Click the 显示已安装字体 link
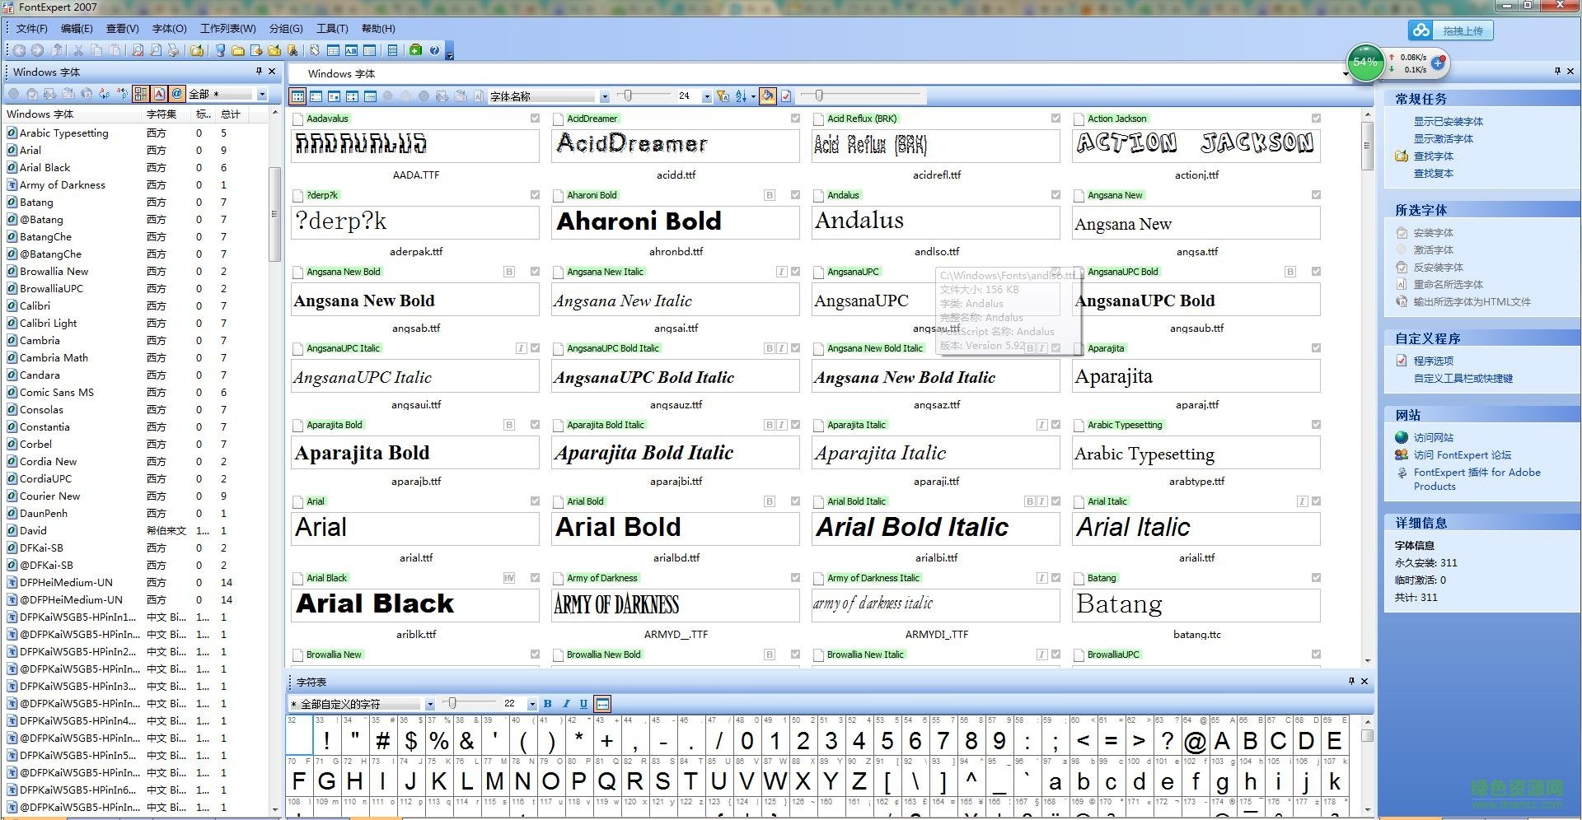The height and width of the screenshot is (820, 1582). click(x=1448, y=121)
